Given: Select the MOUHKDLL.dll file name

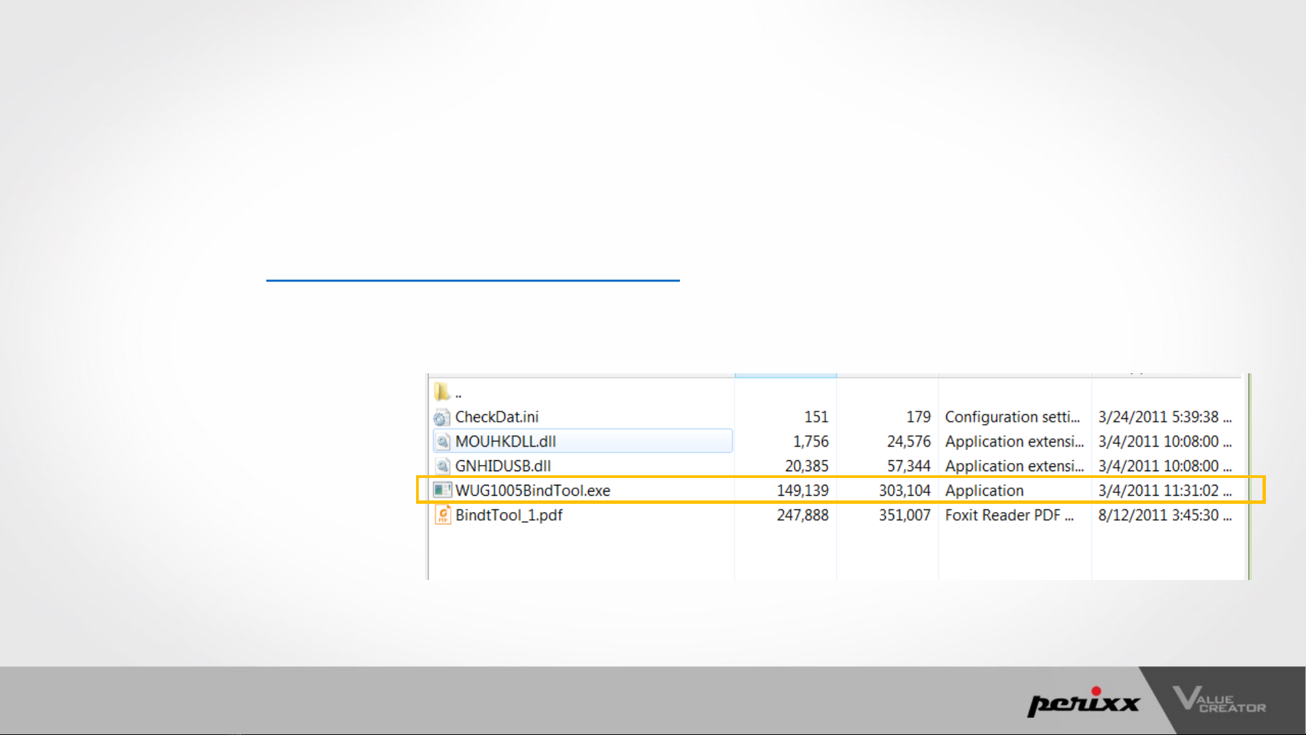Looking at the screenshot, I should coord(506,441).
